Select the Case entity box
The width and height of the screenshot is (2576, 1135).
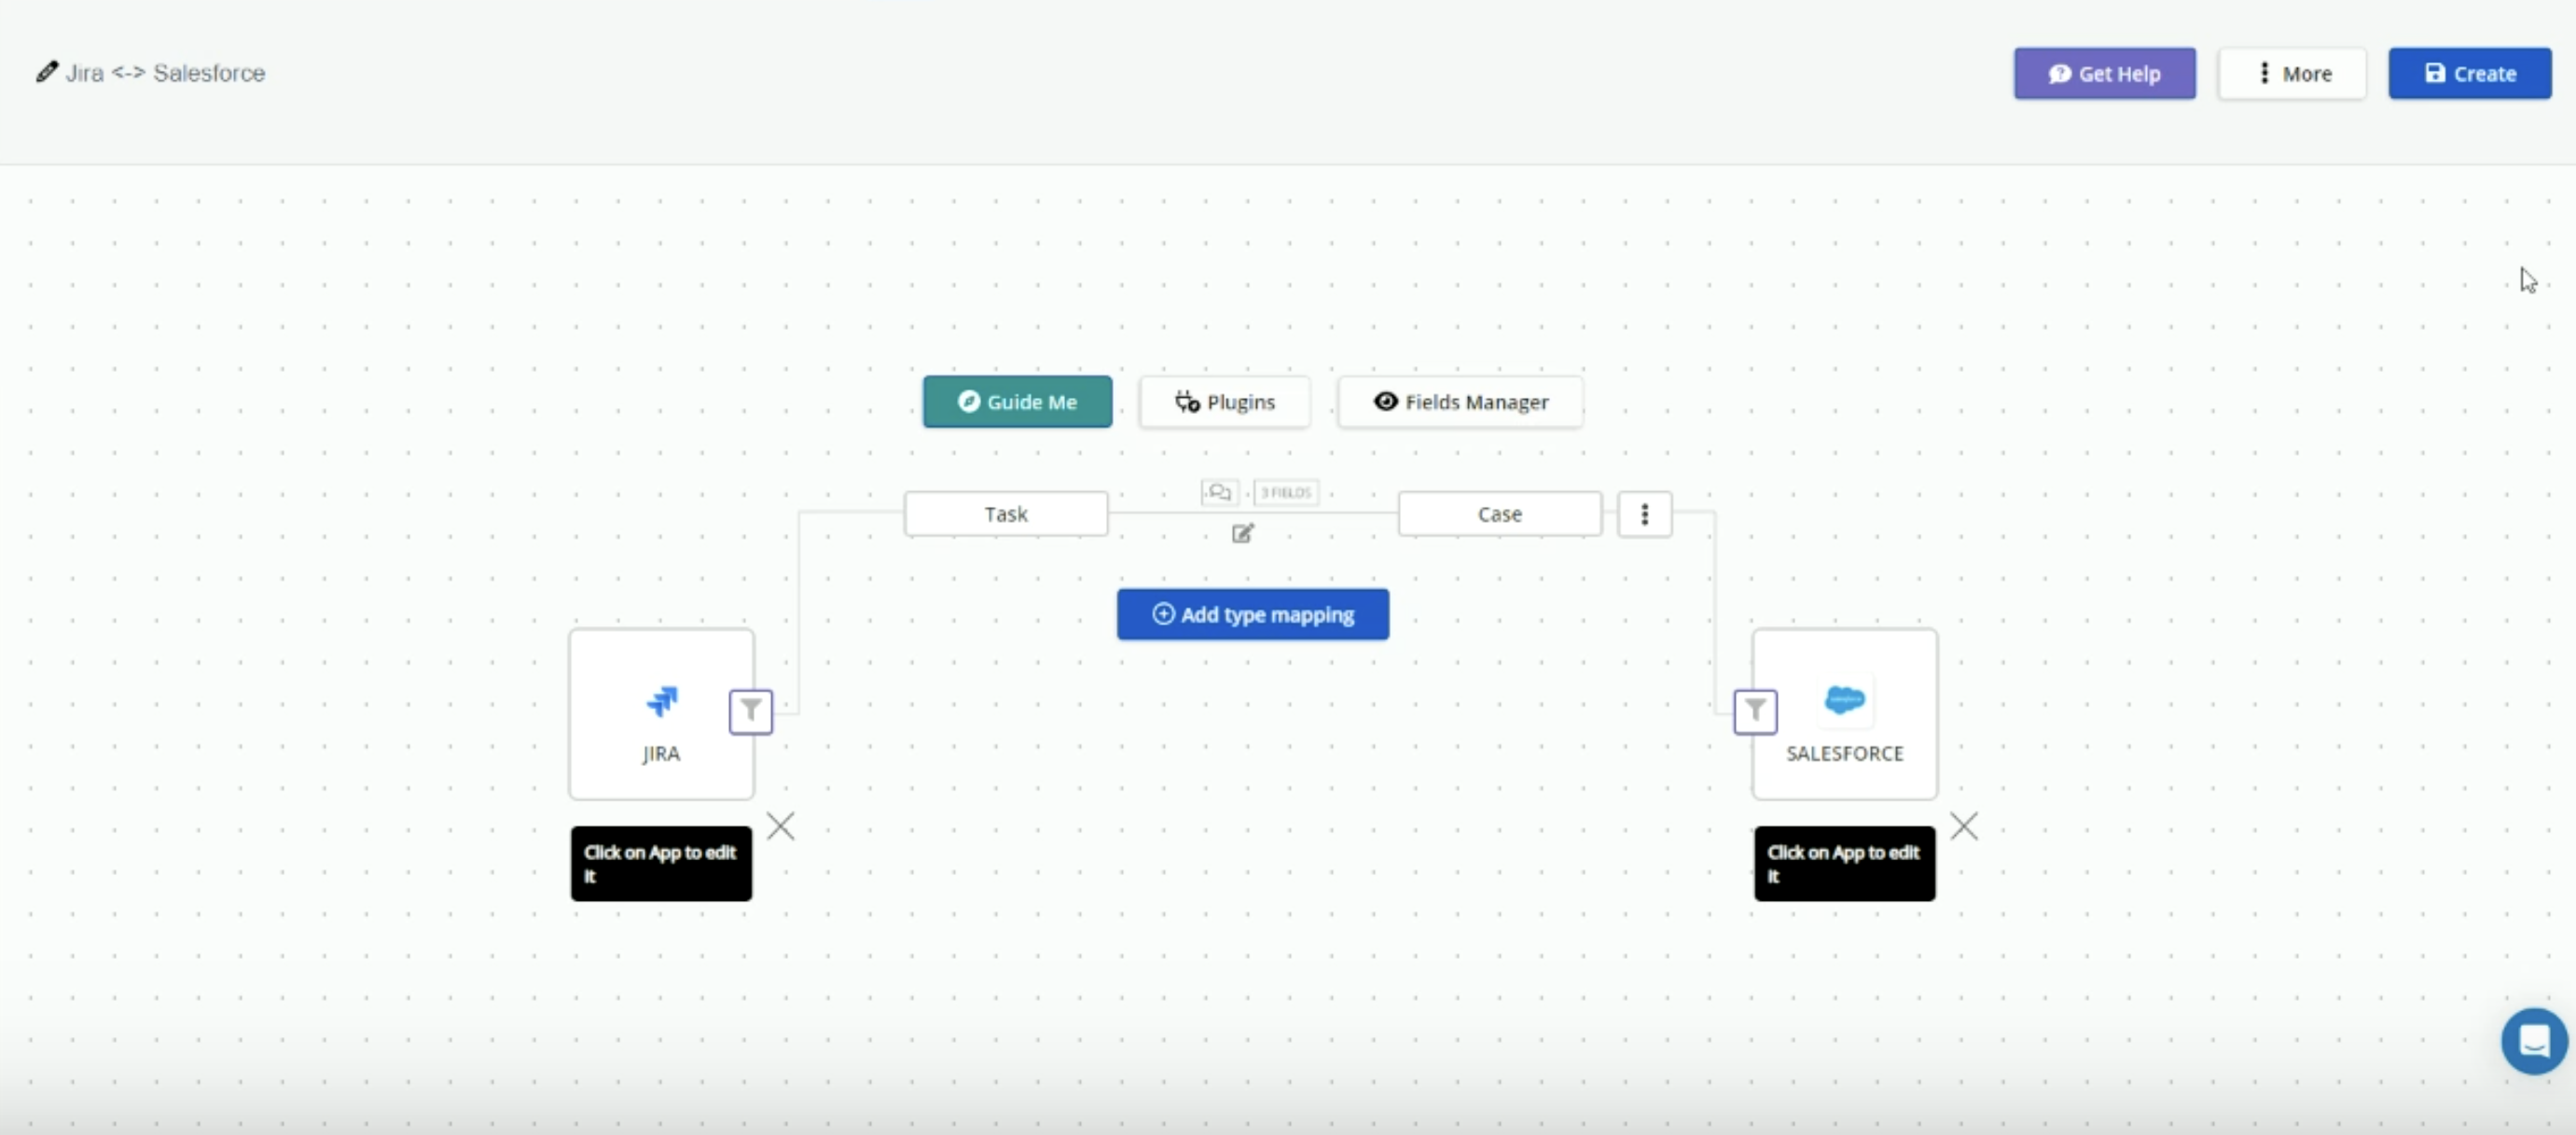1498,513
